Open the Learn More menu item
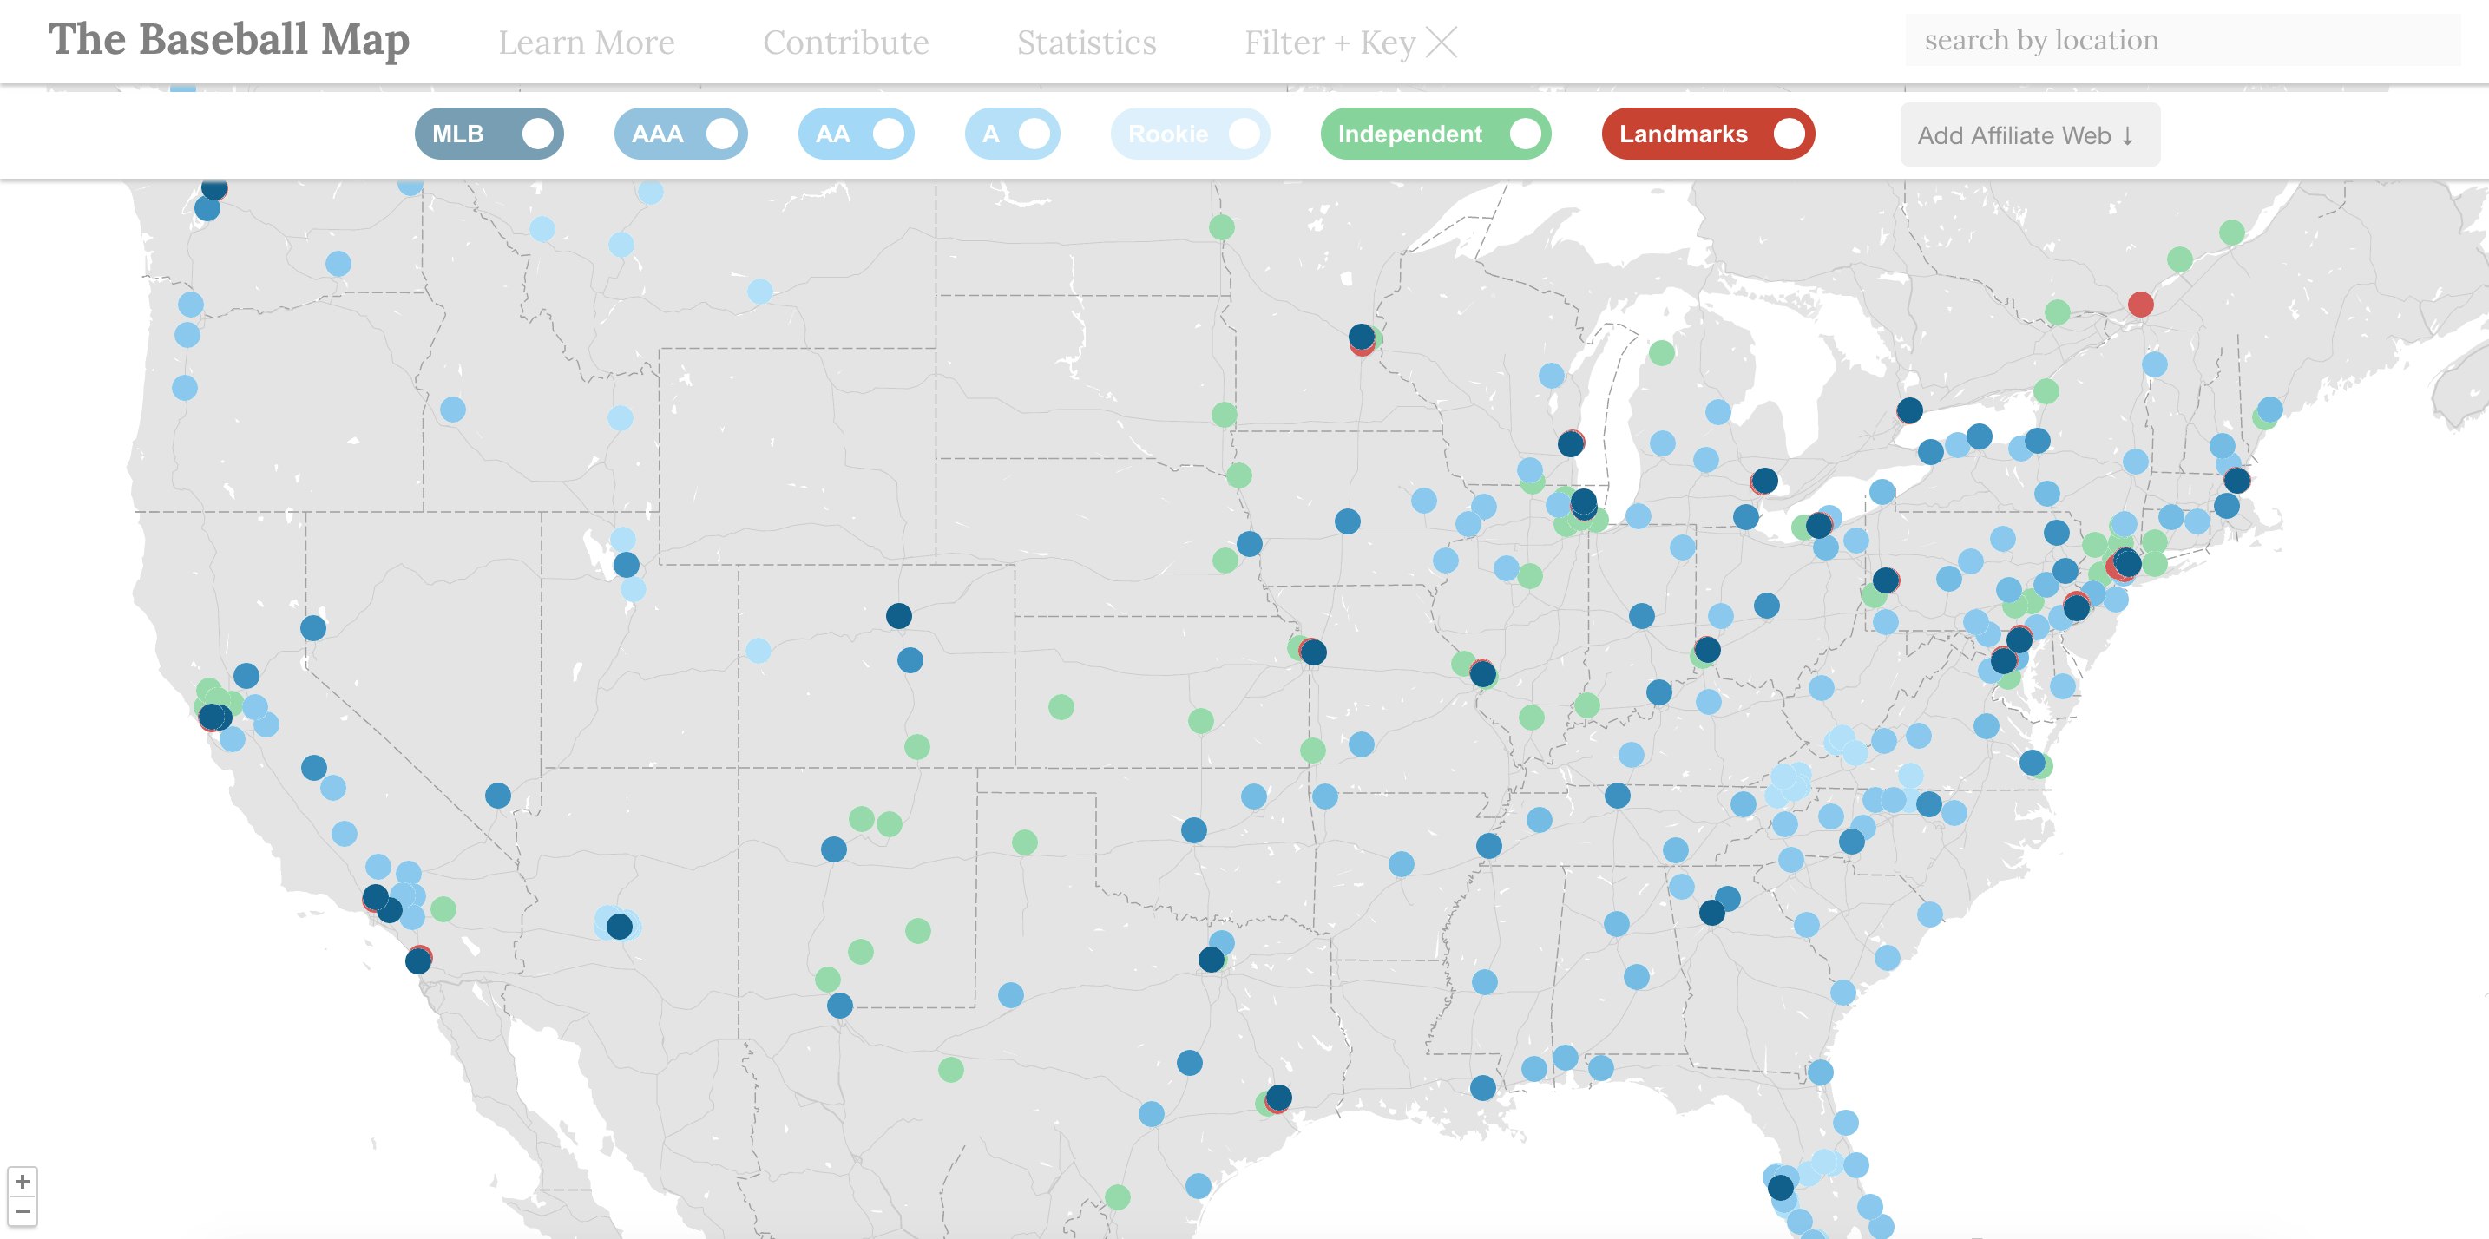This screenshot has width=2489, height=1239. tap(587, 42)
